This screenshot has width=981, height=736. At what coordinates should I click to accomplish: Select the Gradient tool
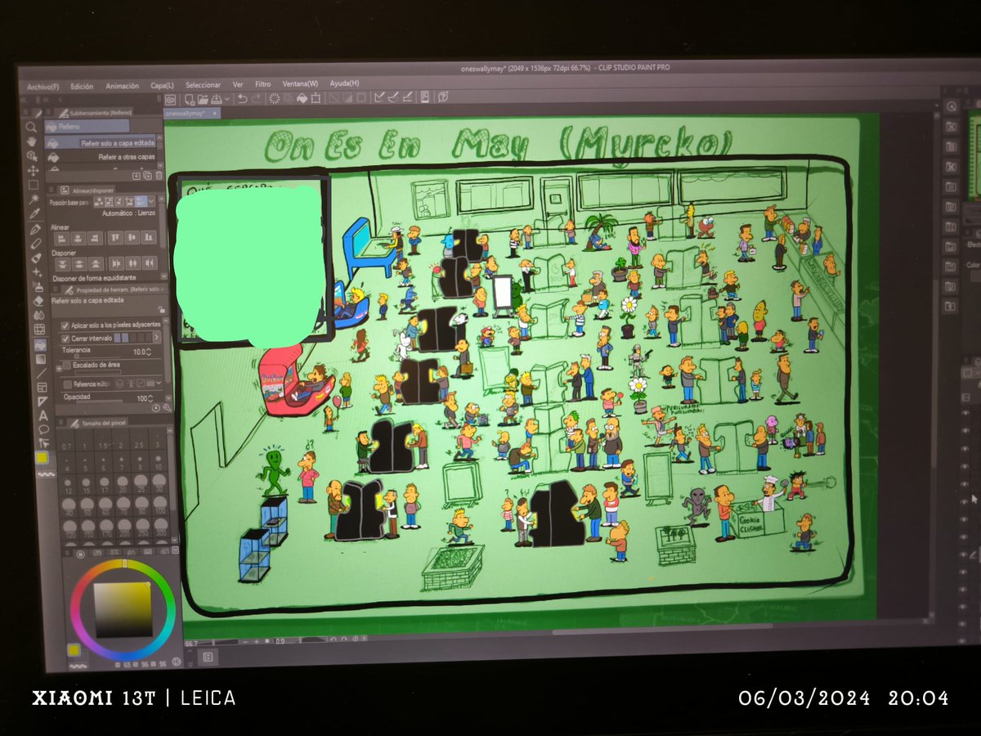click(41, 359)
